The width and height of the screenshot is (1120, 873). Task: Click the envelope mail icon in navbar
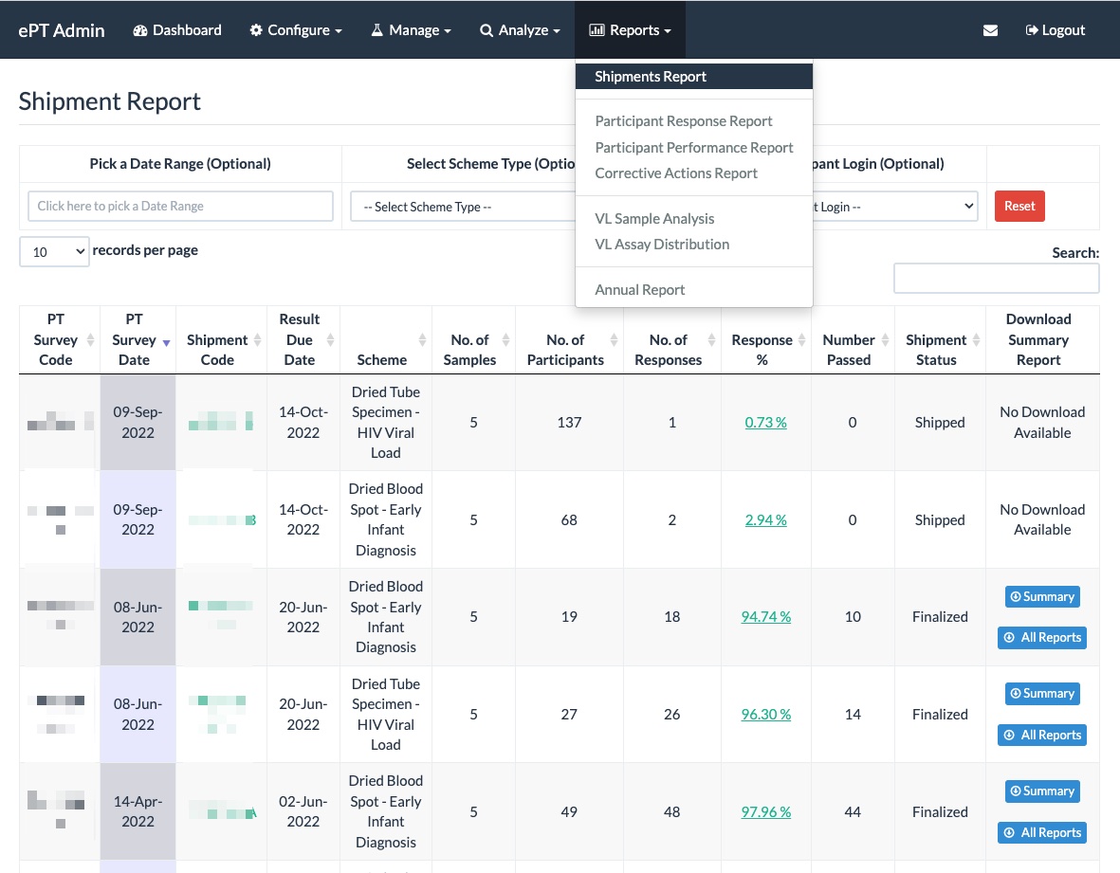click(x=990, y=30)
